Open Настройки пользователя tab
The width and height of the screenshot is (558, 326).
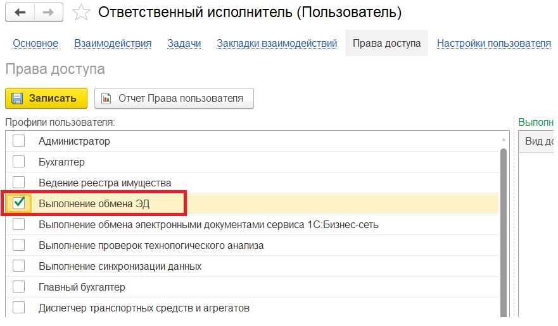494,44
